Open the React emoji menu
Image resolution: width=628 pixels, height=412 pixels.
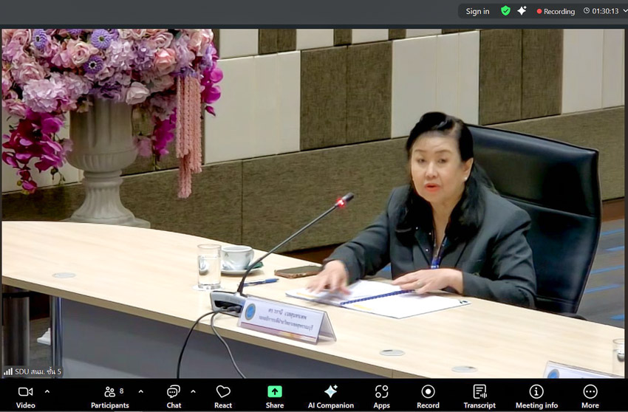pyautogui.click(x=223, y=395)
